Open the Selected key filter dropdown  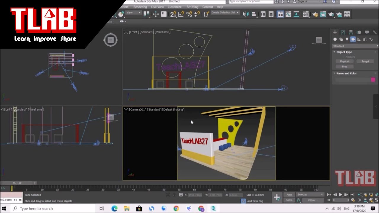point(310,195)
